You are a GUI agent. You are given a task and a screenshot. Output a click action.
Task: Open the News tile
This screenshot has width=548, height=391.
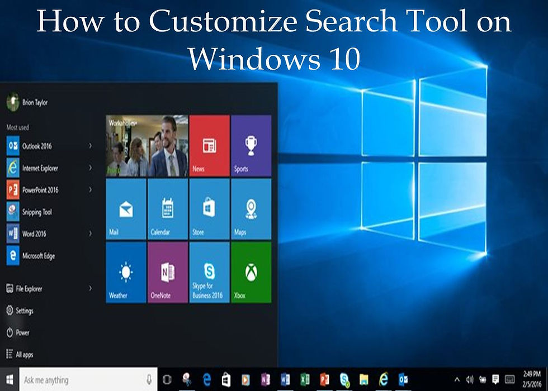pos(209,146)
